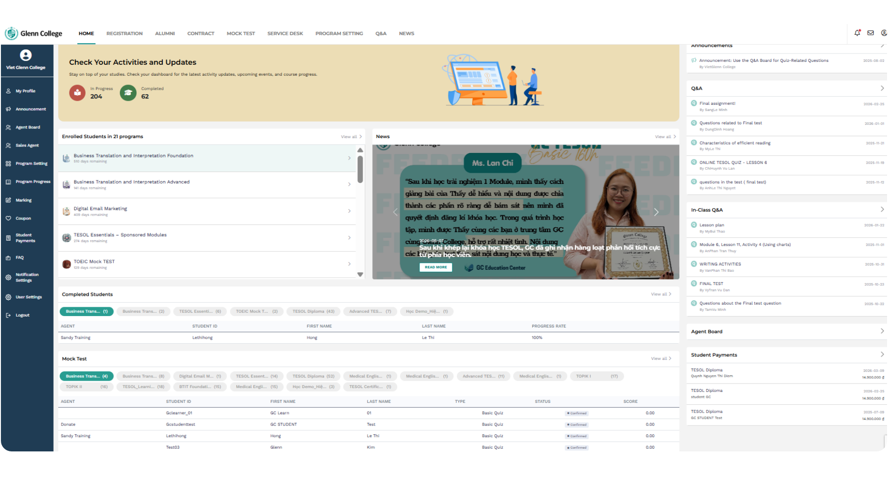
Task: Open Q&A post Final assignment!
Action: click(717, 103)
